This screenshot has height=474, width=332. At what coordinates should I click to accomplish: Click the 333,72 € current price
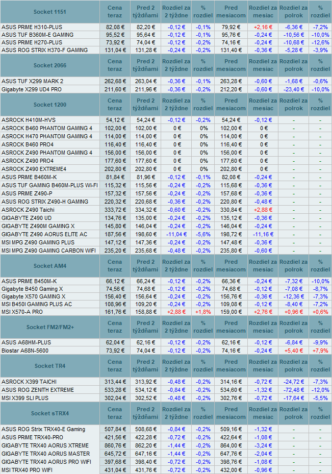tap(115, 210)
